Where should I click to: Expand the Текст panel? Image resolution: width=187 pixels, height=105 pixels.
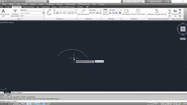pyautogui.click(x=20, y=19)
